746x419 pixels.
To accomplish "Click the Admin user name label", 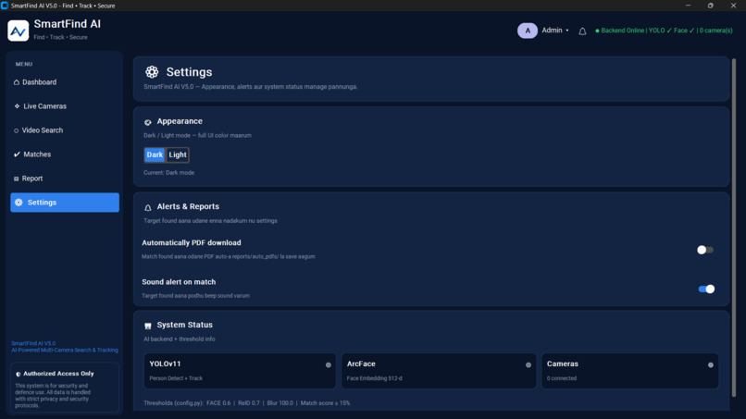I will tap(552, 30).
